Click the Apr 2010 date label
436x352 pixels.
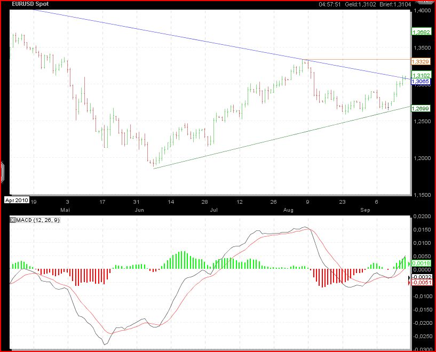[15, 200]
